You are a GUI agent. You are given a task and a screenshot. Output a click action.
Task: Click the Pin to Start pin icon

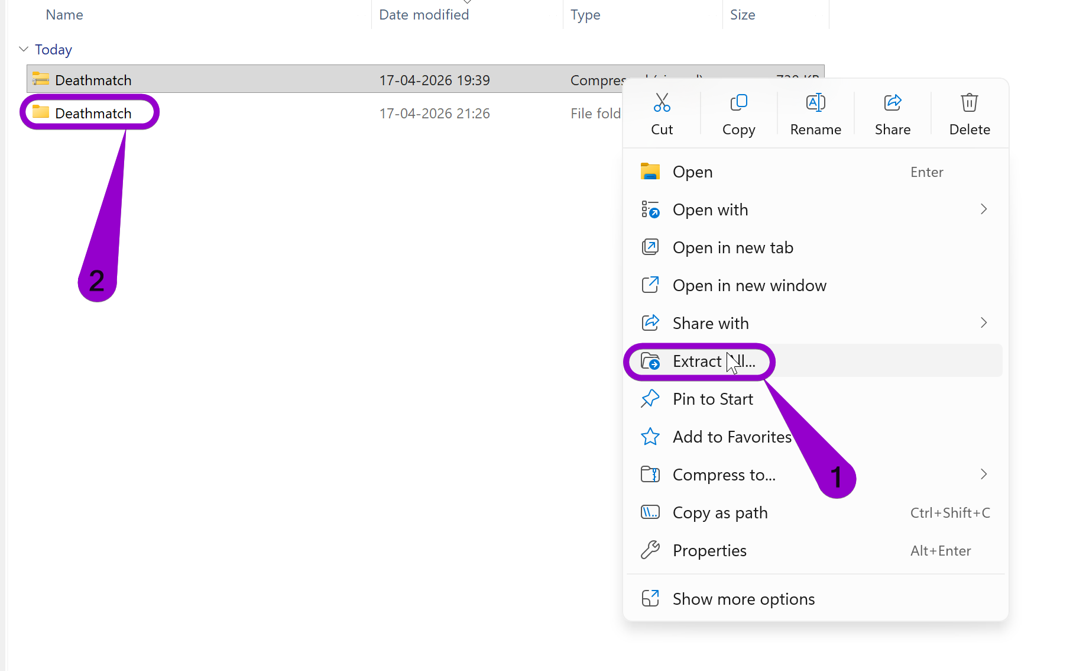(650, 399)
